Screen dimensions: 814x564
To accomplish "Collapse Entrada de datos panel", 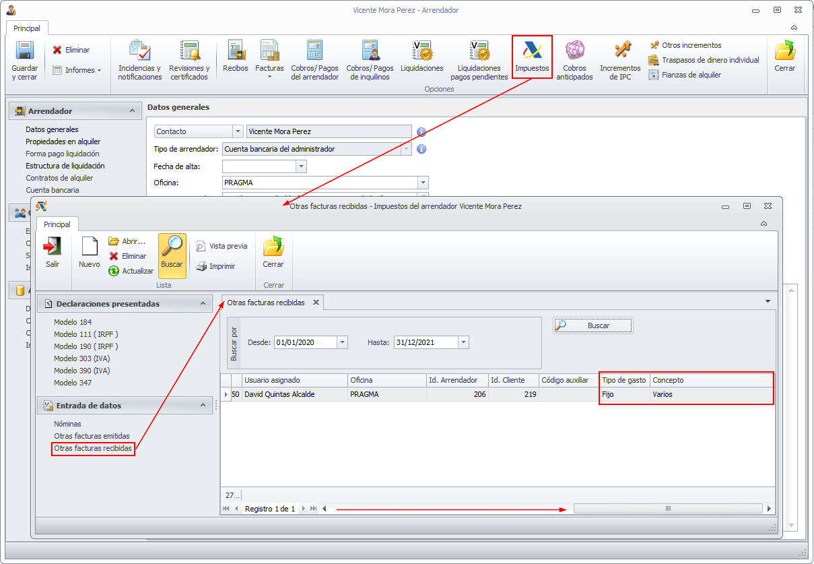I will 204,406.
